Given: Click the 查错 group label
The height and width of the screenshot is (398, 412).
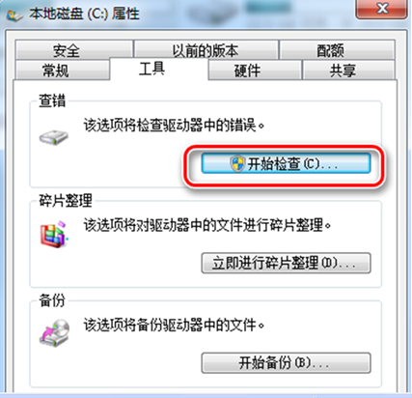Looking at the screenshot, I should [x=52, y=100].
